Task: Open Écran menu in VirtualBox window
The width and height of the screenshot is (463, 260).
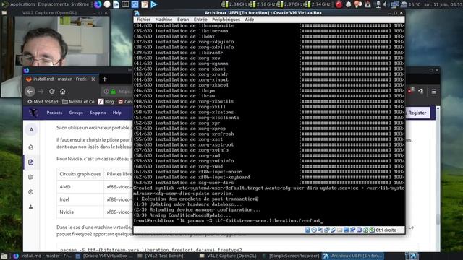Action: [x=183, y=19]
